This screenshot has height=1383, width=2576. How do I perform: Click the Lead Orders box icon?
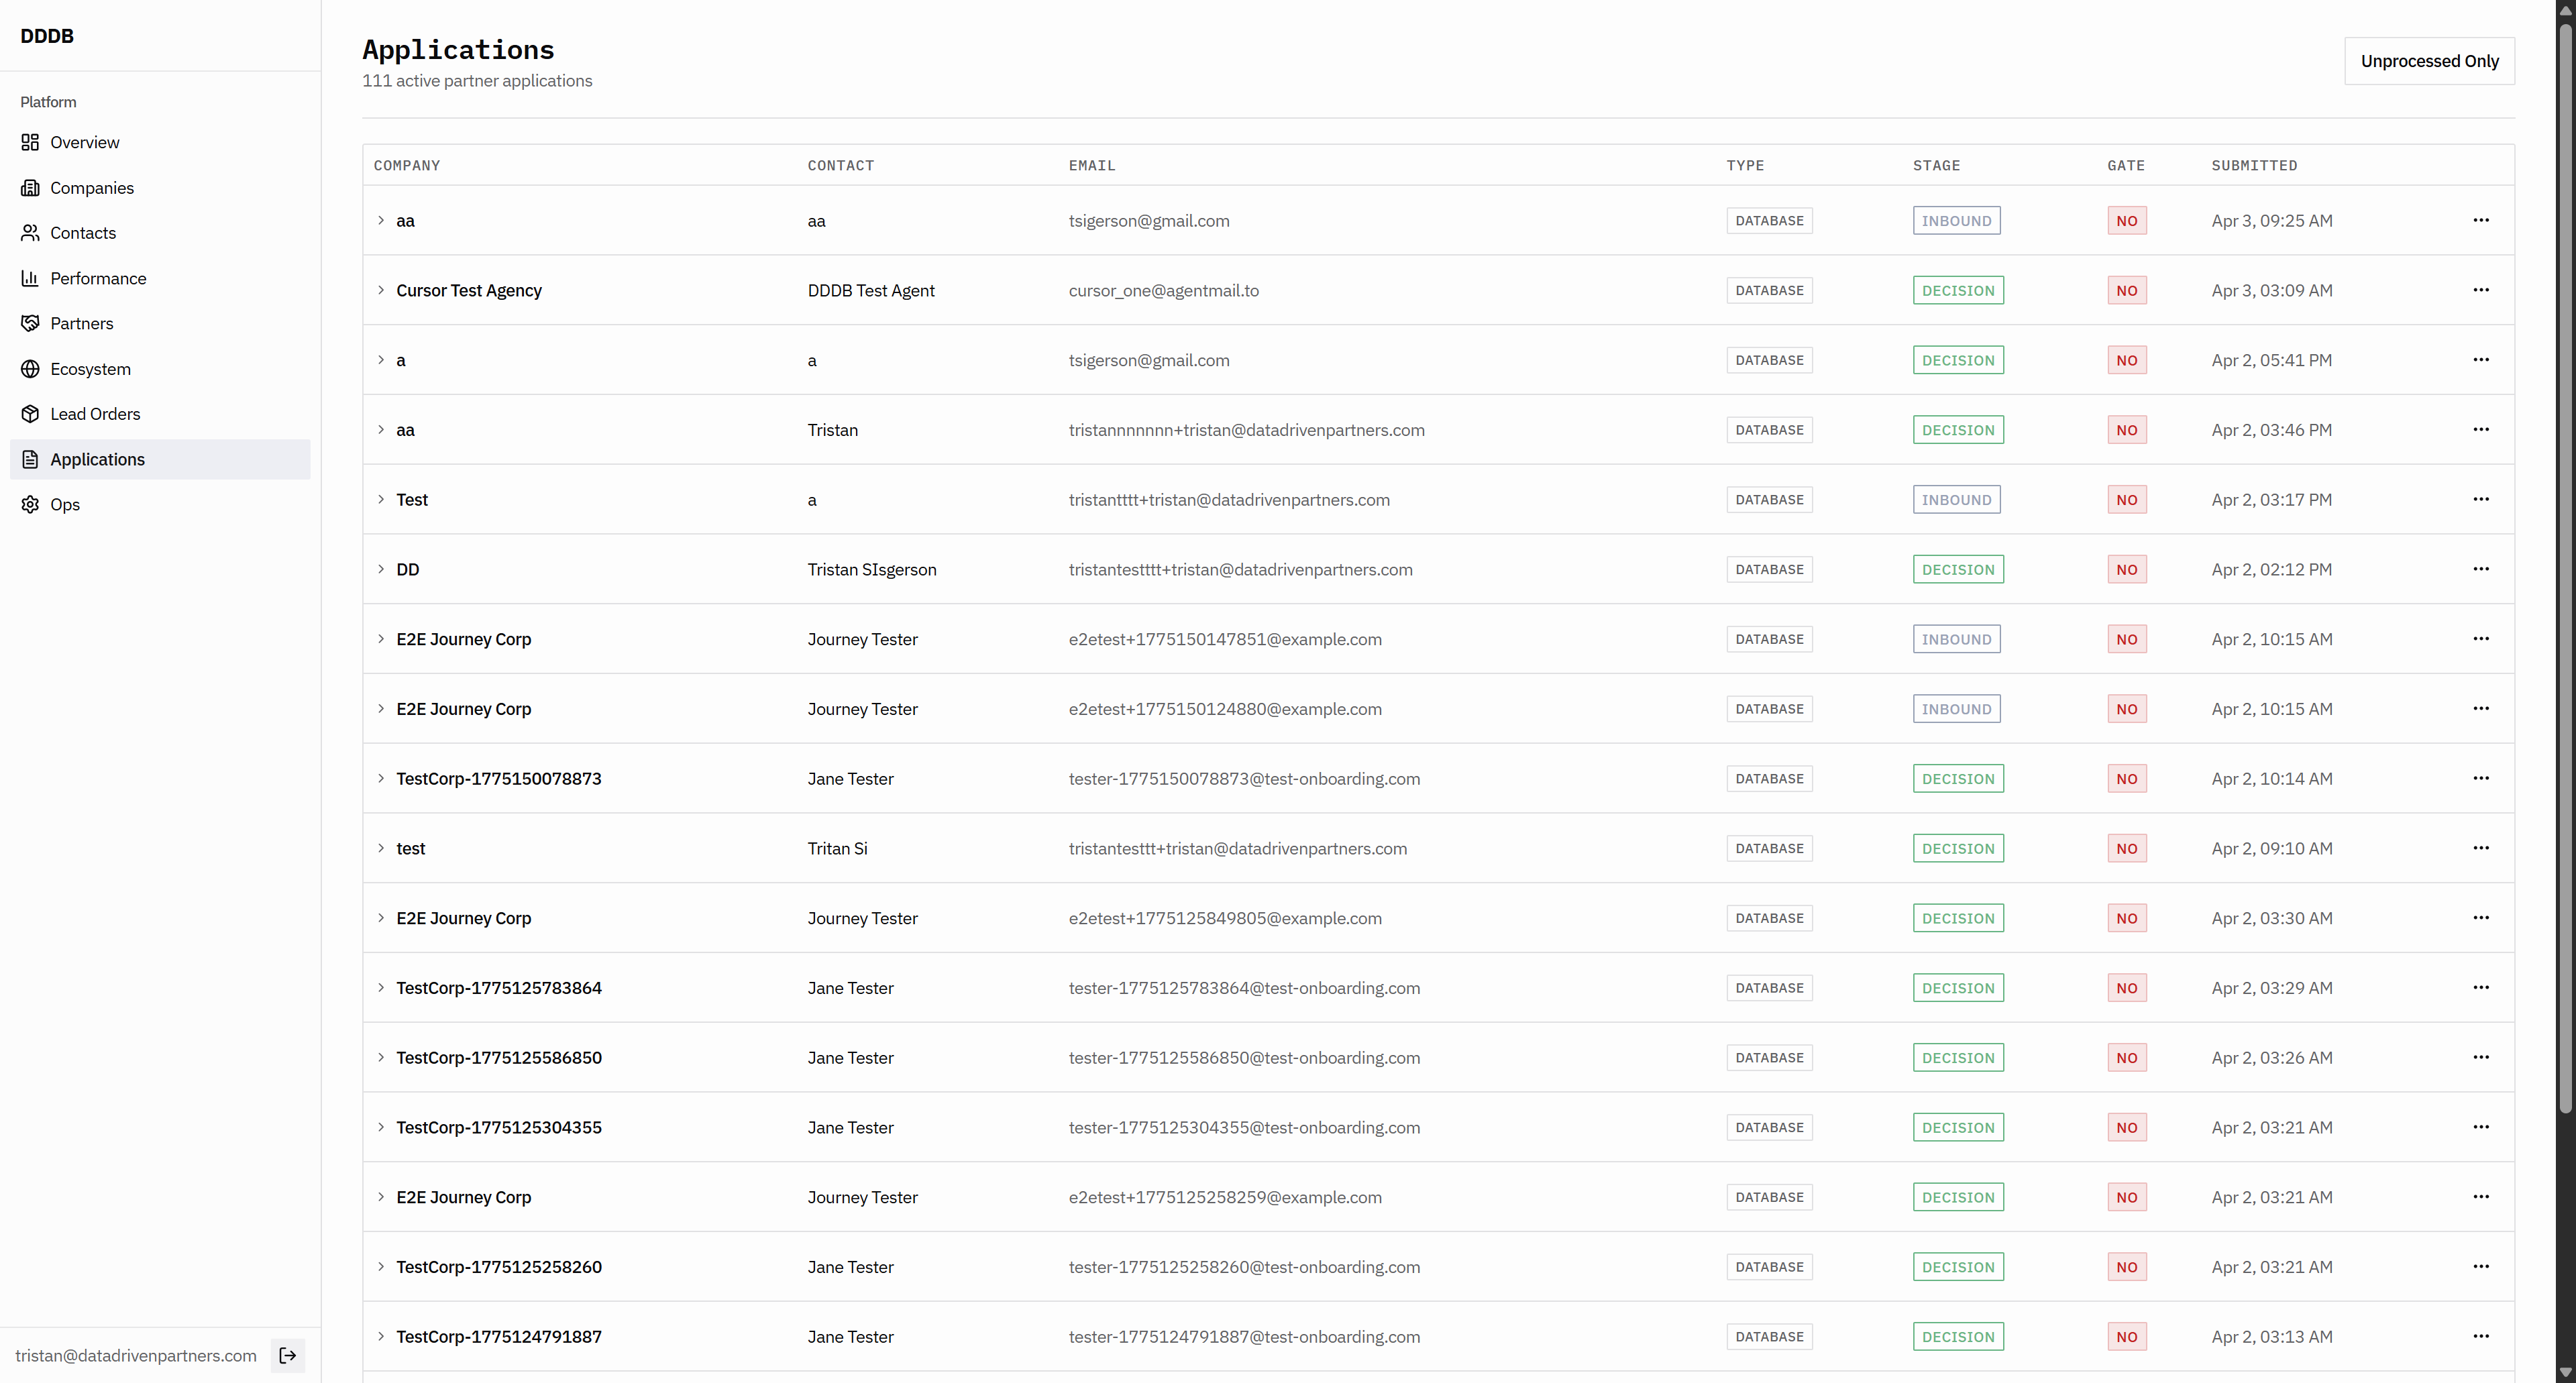point(30,414)
